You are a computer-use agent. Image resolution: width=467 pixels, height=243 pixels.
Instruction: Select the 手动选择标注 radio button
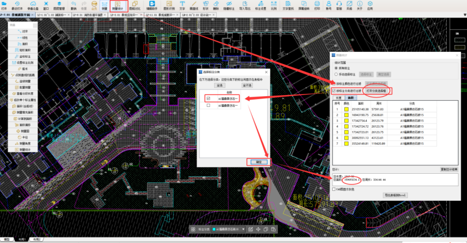pyautogui.click(x=337, y=74)
